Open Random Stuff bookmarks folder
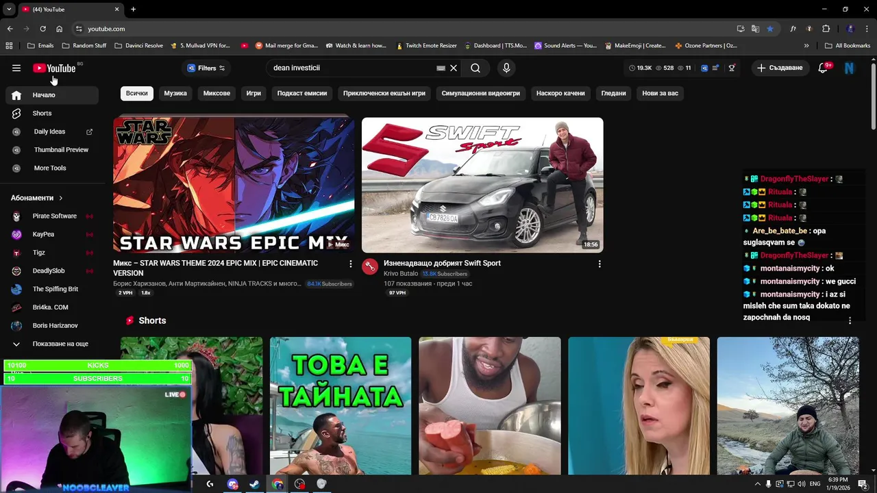 [84, 46]
